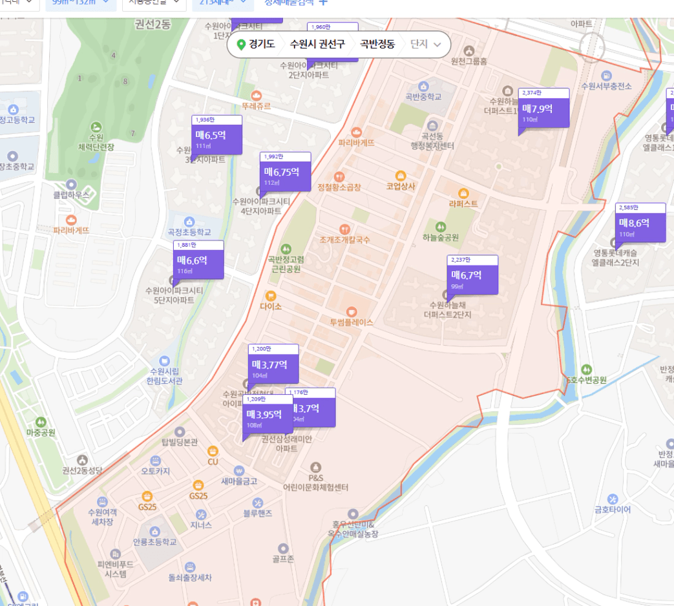Select 수원시 권선구 in the location breadcrumb

coord(317,45)
